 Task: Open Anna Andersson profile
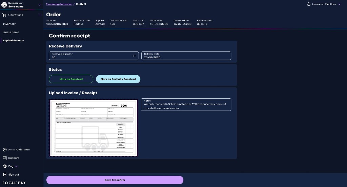click(19, 150)
